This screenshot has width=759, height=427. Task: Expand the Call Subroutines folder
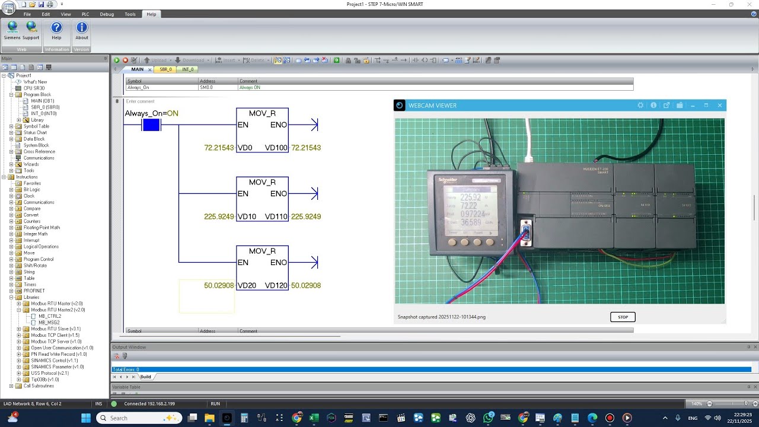[11, 386]
